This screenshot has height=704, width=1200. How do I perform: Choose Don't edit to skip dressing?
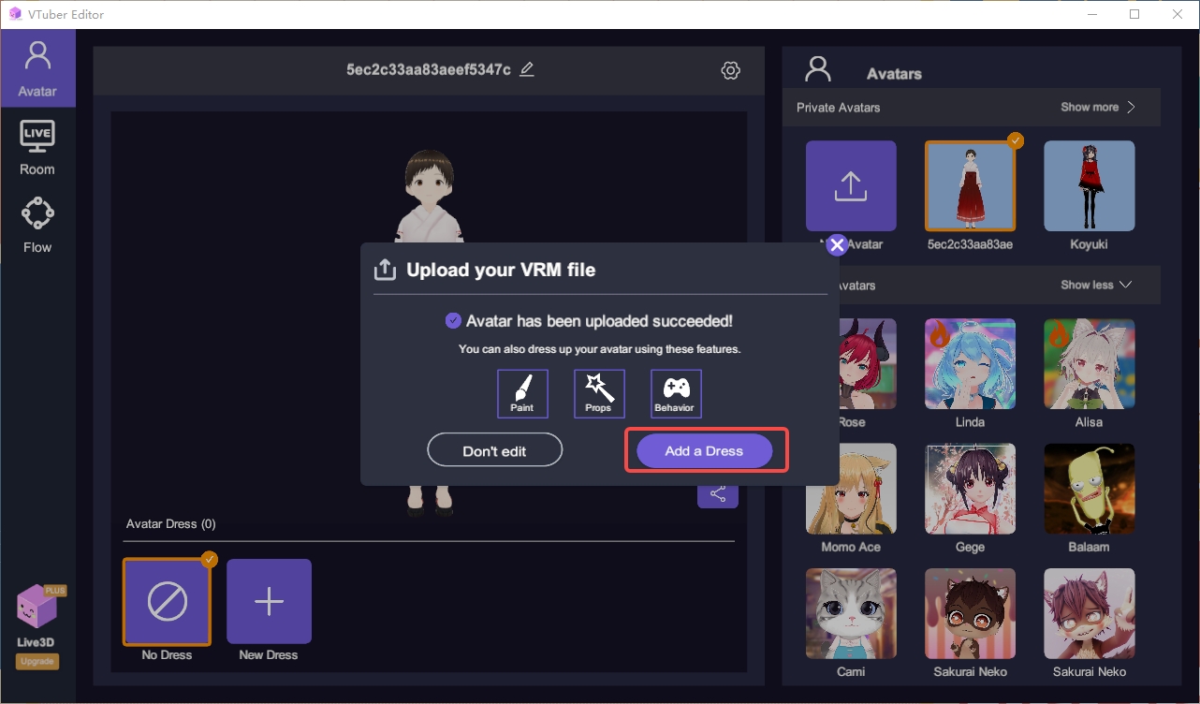(494, 449)
